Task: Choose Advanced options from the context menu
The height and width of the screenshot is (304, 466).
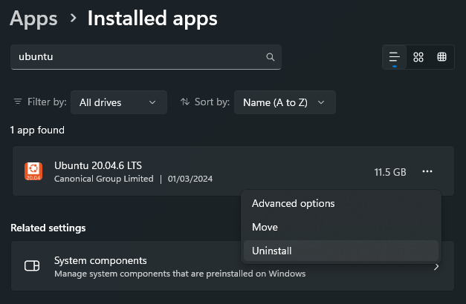Action: click(293, 203)
